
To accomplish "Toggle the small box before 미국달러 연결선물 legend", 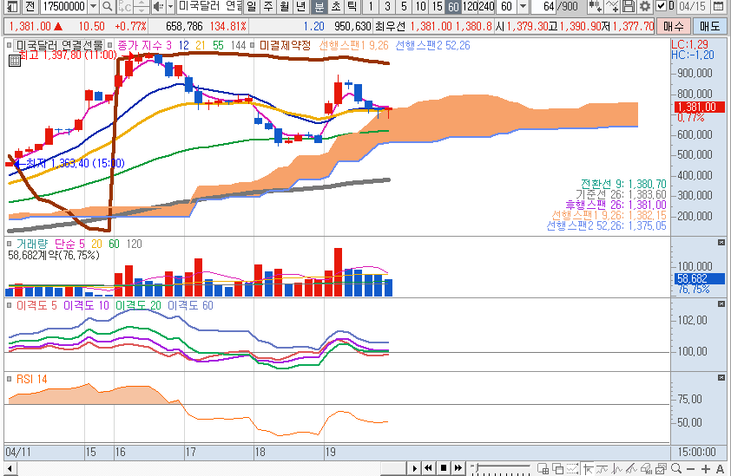I will click(10, 45).
